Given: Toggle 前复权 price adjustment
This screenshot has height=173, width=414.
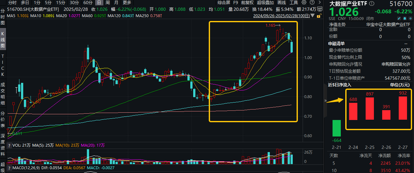Looking at the screenshot, I should coord(247,3).
